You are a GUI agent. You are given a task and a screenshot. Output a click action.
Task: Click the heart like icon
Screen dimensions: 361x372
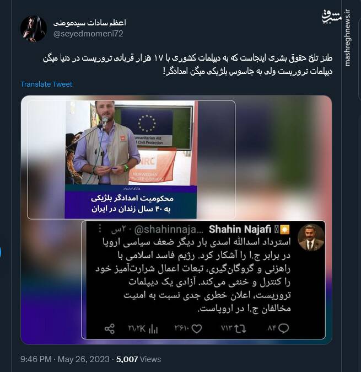tap(197, 329)
